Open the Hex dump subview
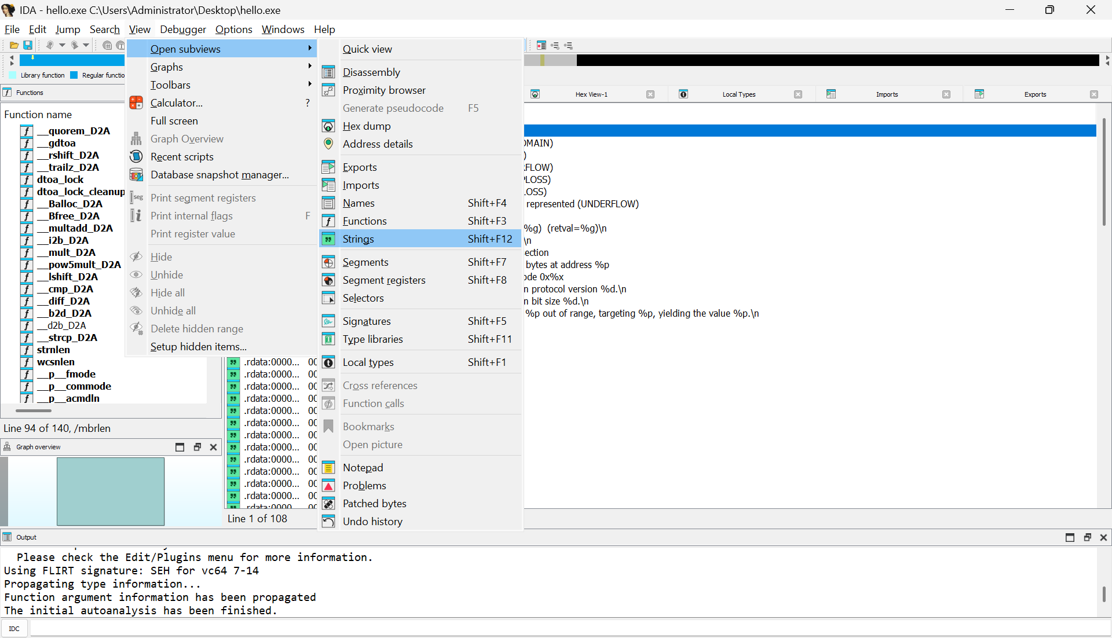1112x638 pixels. (x=366, y=126)
